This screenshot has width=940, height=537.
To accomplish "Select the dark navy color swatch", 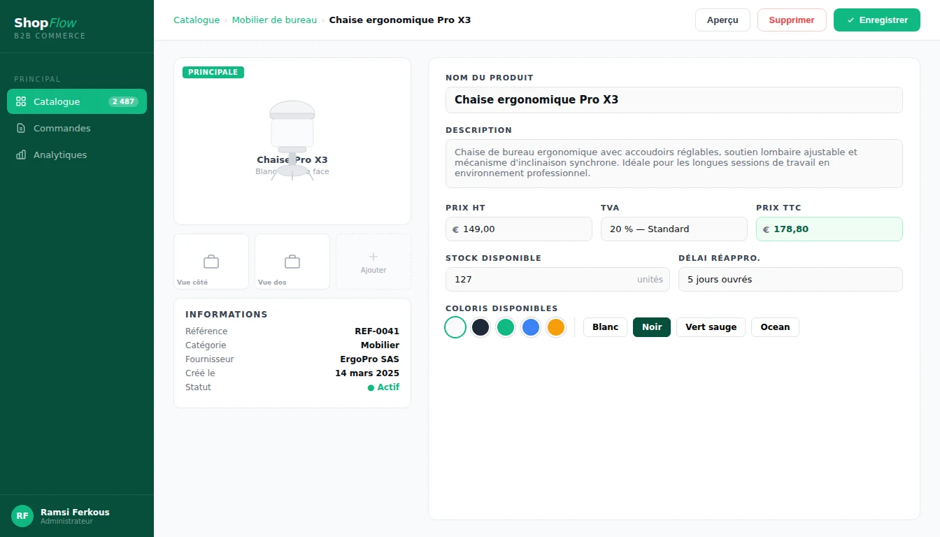I will pos(480,327).
